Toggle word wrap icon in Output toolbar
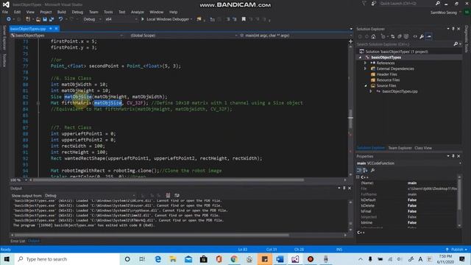Image resolution: width=471 pixels, height=265 pixels. coord(177,195)
